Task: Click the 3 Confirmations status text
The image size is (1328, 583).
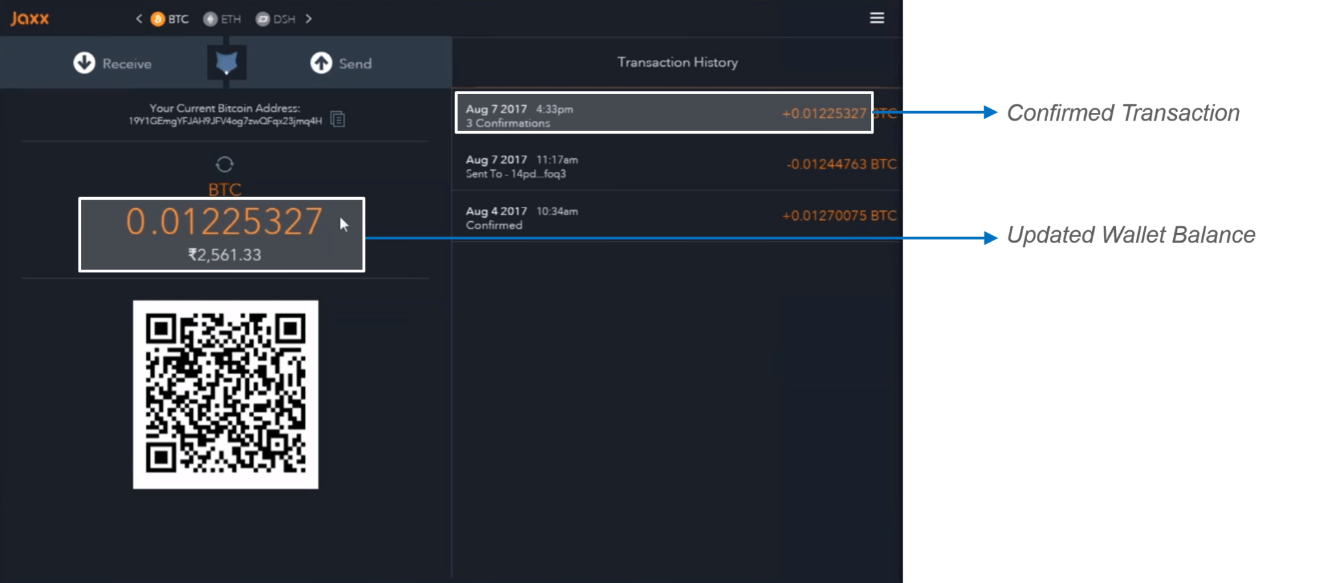Action: (508, 123)
